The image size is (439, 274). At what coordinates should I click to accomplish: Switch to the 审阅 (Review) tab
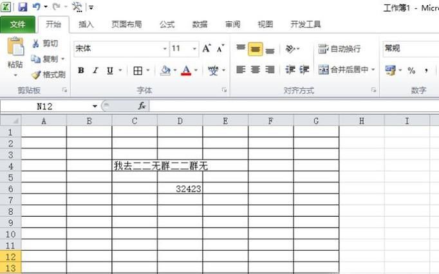[232, 24]
